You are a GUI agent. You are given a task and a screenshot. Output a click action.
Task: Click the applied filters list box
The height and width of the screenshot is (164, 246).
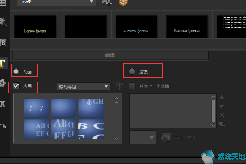pos(170,111)
